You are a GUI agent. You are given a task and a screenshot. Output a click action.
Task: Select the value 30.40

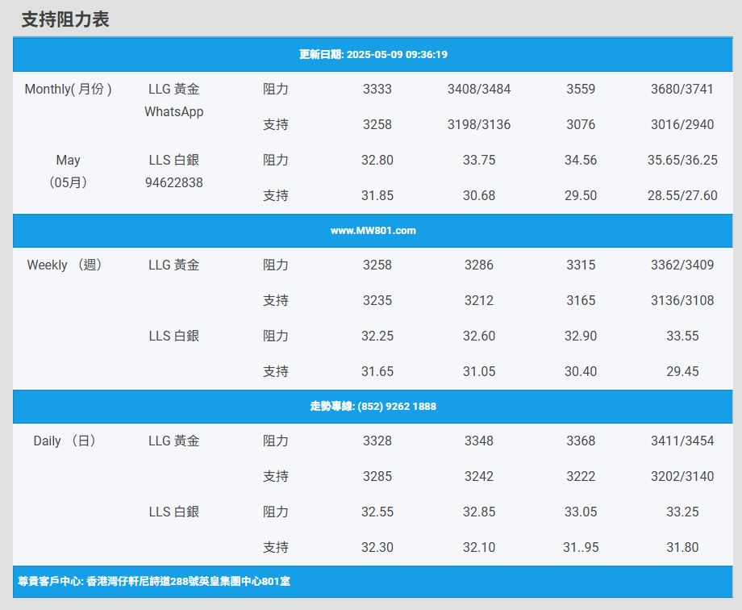coord(581,371)
